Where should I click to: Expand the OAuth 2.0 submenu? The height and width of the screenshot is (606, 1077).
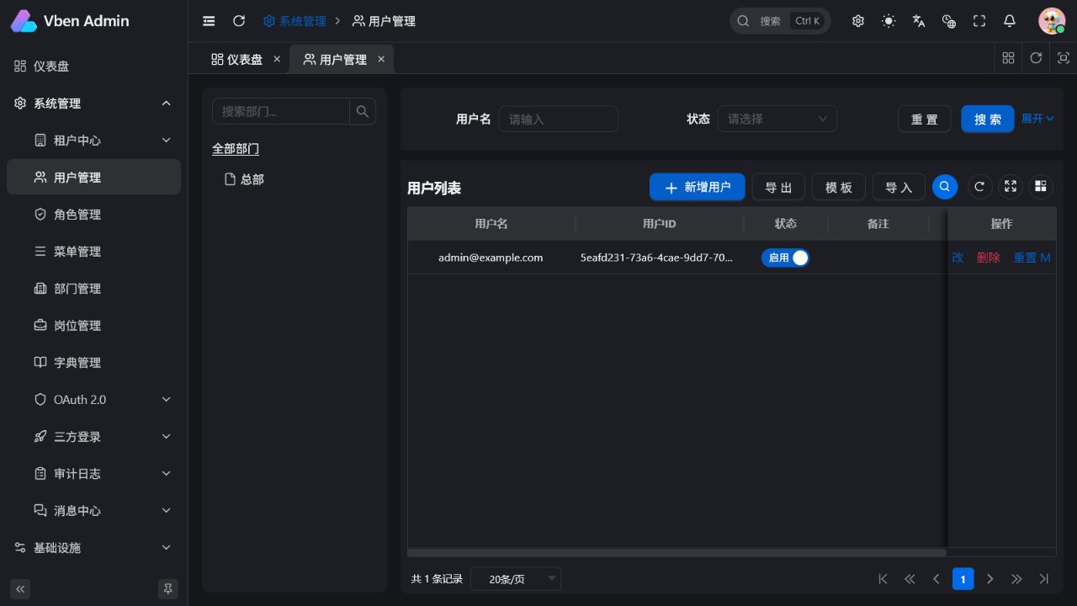(x=93, y=400)
